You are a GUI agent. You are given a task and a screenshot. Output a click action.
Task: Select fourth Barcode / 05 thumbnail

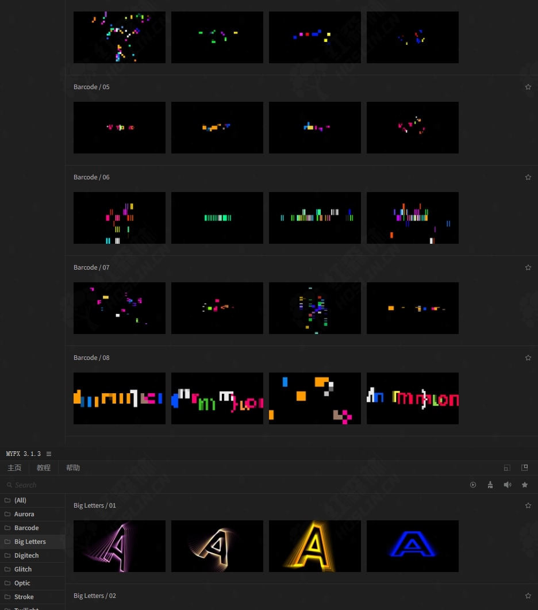point(412,128)
